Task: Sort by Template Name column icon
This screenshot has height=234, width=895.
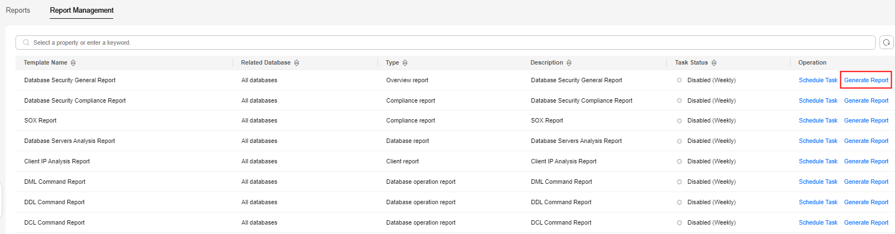Action: (x=73, y=63)
